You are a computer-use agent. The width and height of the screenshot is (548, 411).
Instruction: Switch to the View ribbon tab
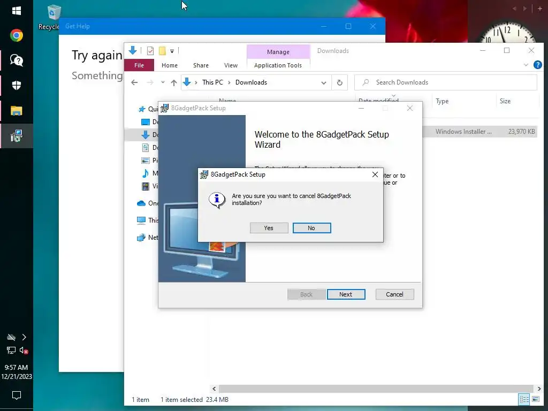coord(231,65)
